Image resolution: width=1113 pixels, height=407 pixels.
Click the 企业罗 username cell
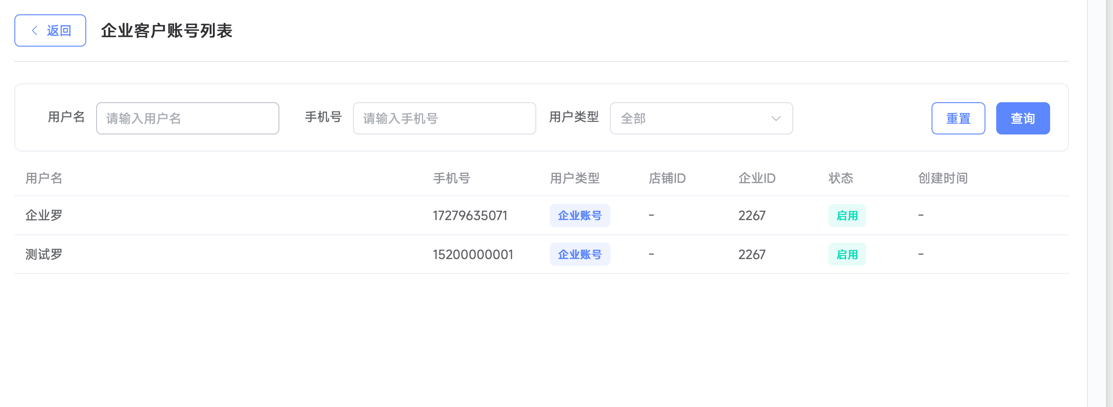click(x=44, y=216)
